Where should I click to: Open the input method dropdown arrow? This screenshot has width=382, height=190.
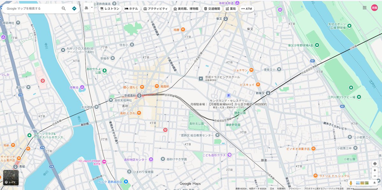pos(92,7)
